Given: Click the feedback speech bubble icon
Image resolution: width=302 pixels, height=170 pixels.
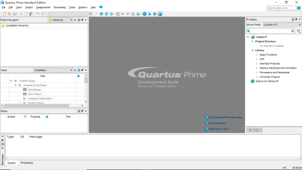Looking at the screenshot, I should coord(101,7).
